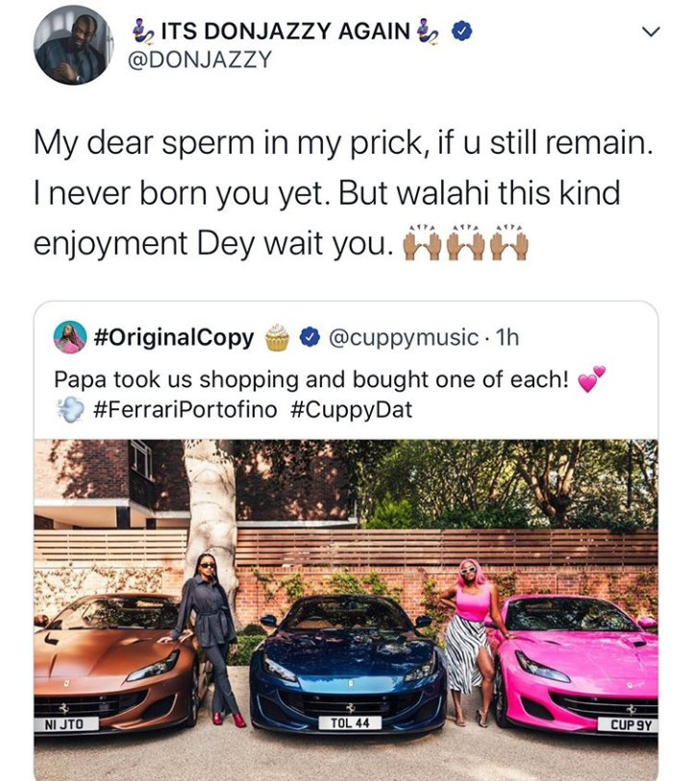This screenshot has height=781, width=692.
Task: Open the #CuppyDat hashtag
Action: click(x=351, y=410)
